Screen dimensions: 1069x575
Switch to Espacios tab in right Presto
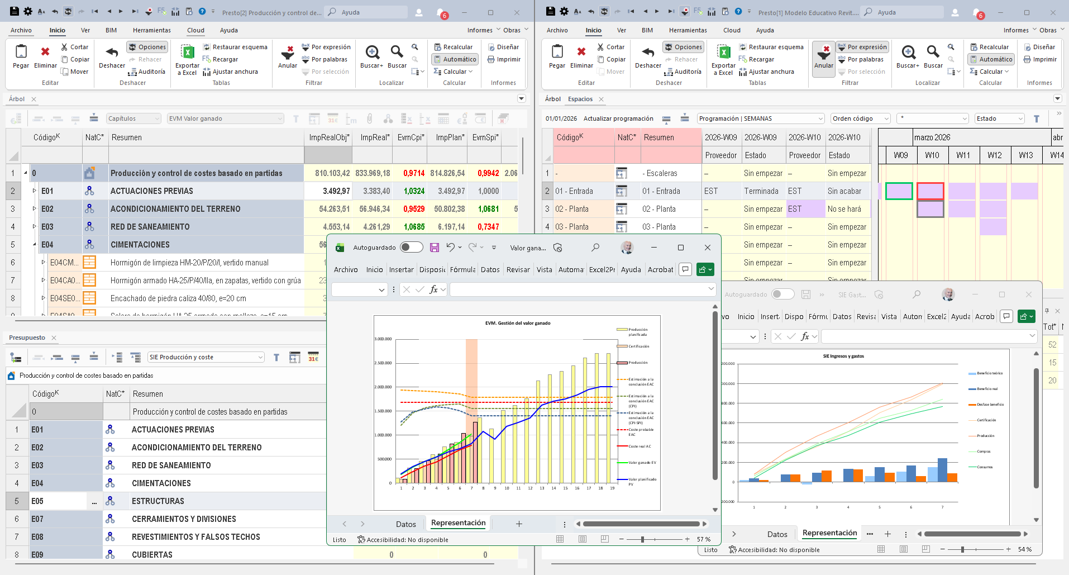click(x=580, y=99)
